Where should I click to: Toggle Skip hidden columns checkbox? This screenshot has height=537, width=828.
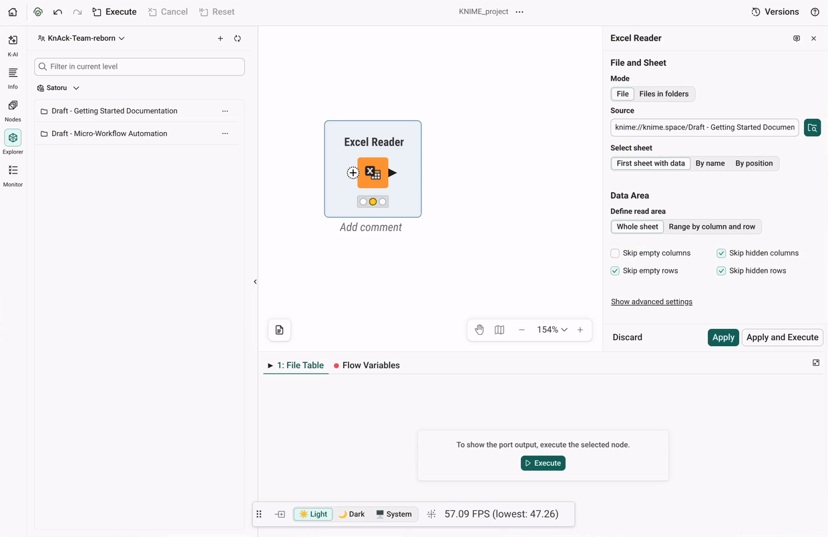pyautogui.click(x=721, y=253)
